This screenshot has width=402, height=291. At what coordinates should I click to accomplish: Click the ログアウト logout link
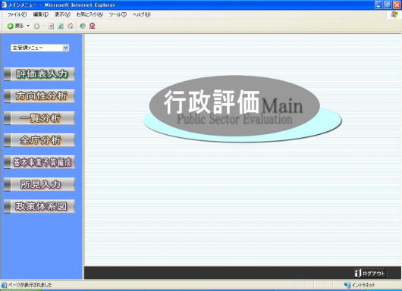coord(370,273)
